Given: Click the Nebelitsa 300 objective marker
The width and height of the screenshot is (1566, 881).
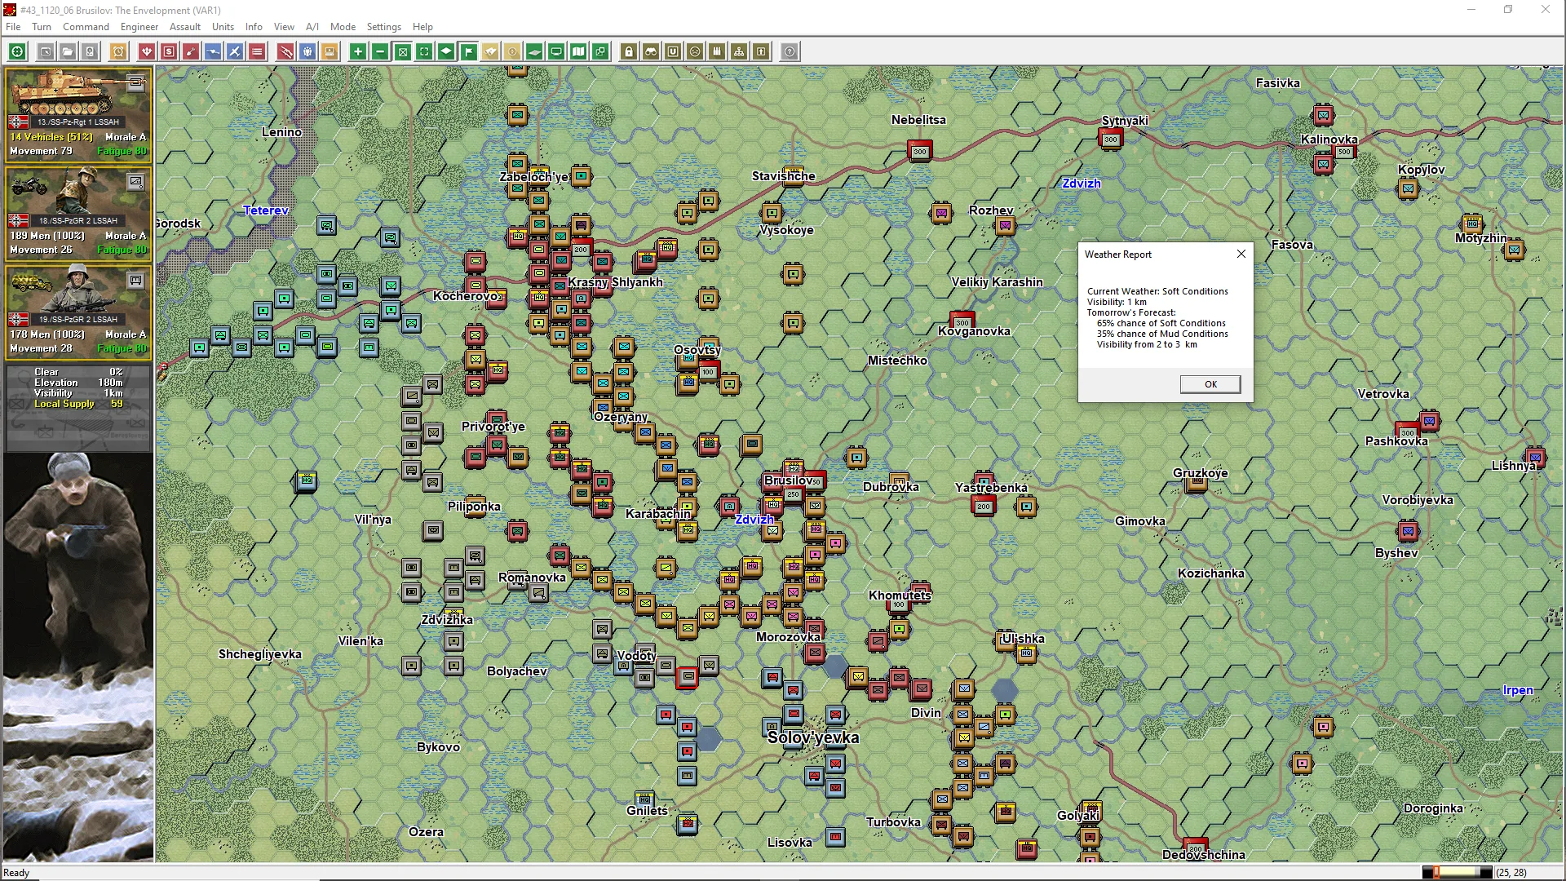Looking at the screenshot, I should pos(920,151).
